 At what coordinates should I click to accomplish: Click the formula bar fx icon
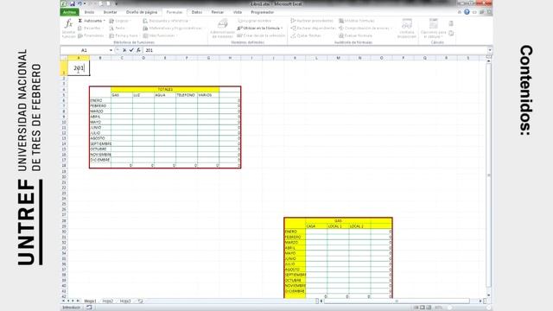pos(138,50)
